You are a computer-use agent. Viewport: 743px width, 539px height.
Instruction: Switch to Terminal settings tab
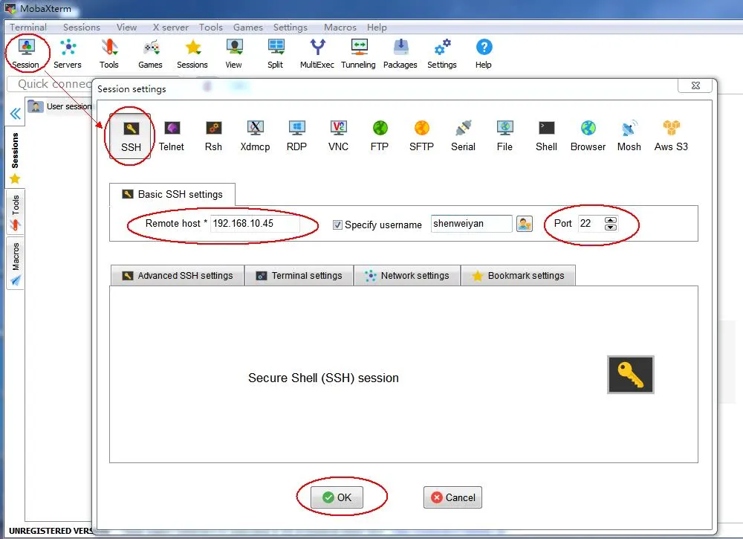tap(299, 276)
